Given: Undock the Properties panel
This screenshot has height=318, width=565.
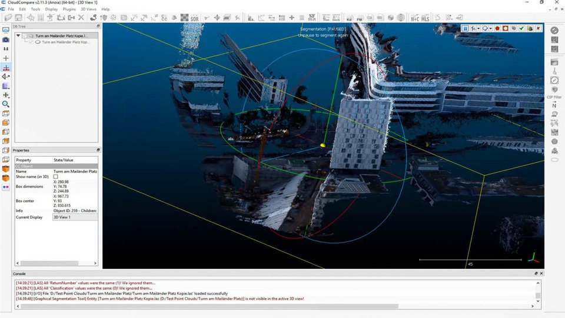Looking at the screenshot, I should [x=98, y=150].
